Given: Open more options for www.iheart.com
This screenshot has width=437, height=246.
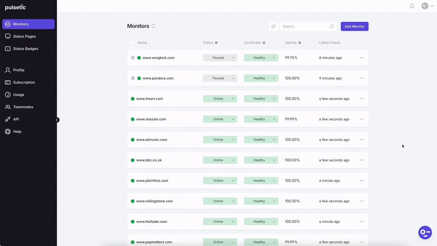Looking at the screenshot, I should (x=362, y=99).
